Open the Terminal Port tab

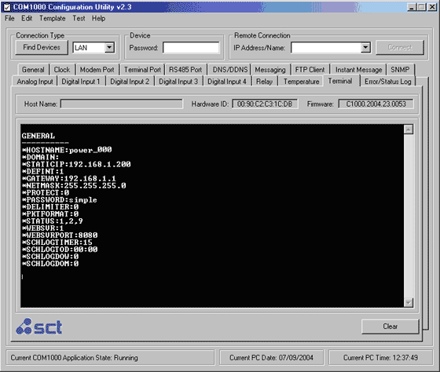[x=142, y=70]
